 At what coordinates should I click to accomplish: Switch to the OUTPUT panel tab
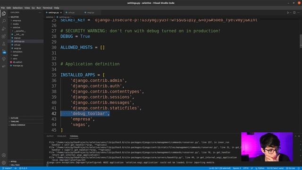coord(50,136)
